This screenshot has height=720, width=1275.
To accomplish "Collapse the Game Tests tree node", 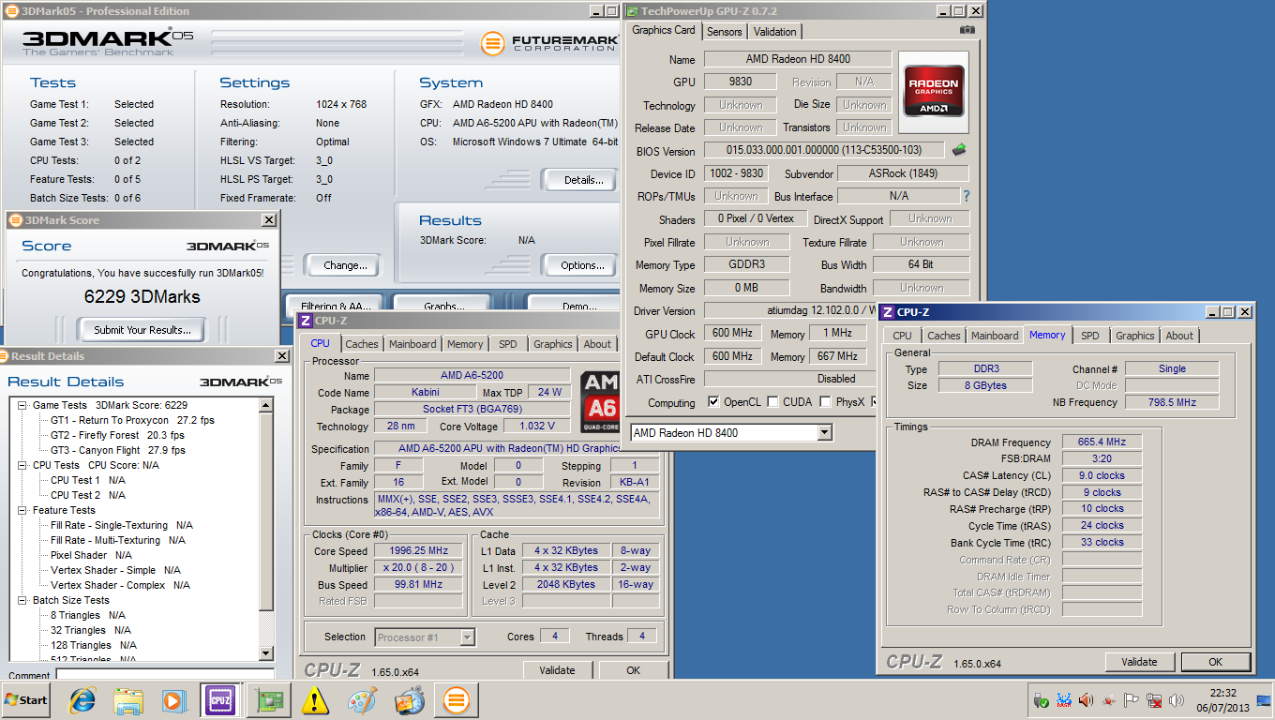I will click(22, 405).
